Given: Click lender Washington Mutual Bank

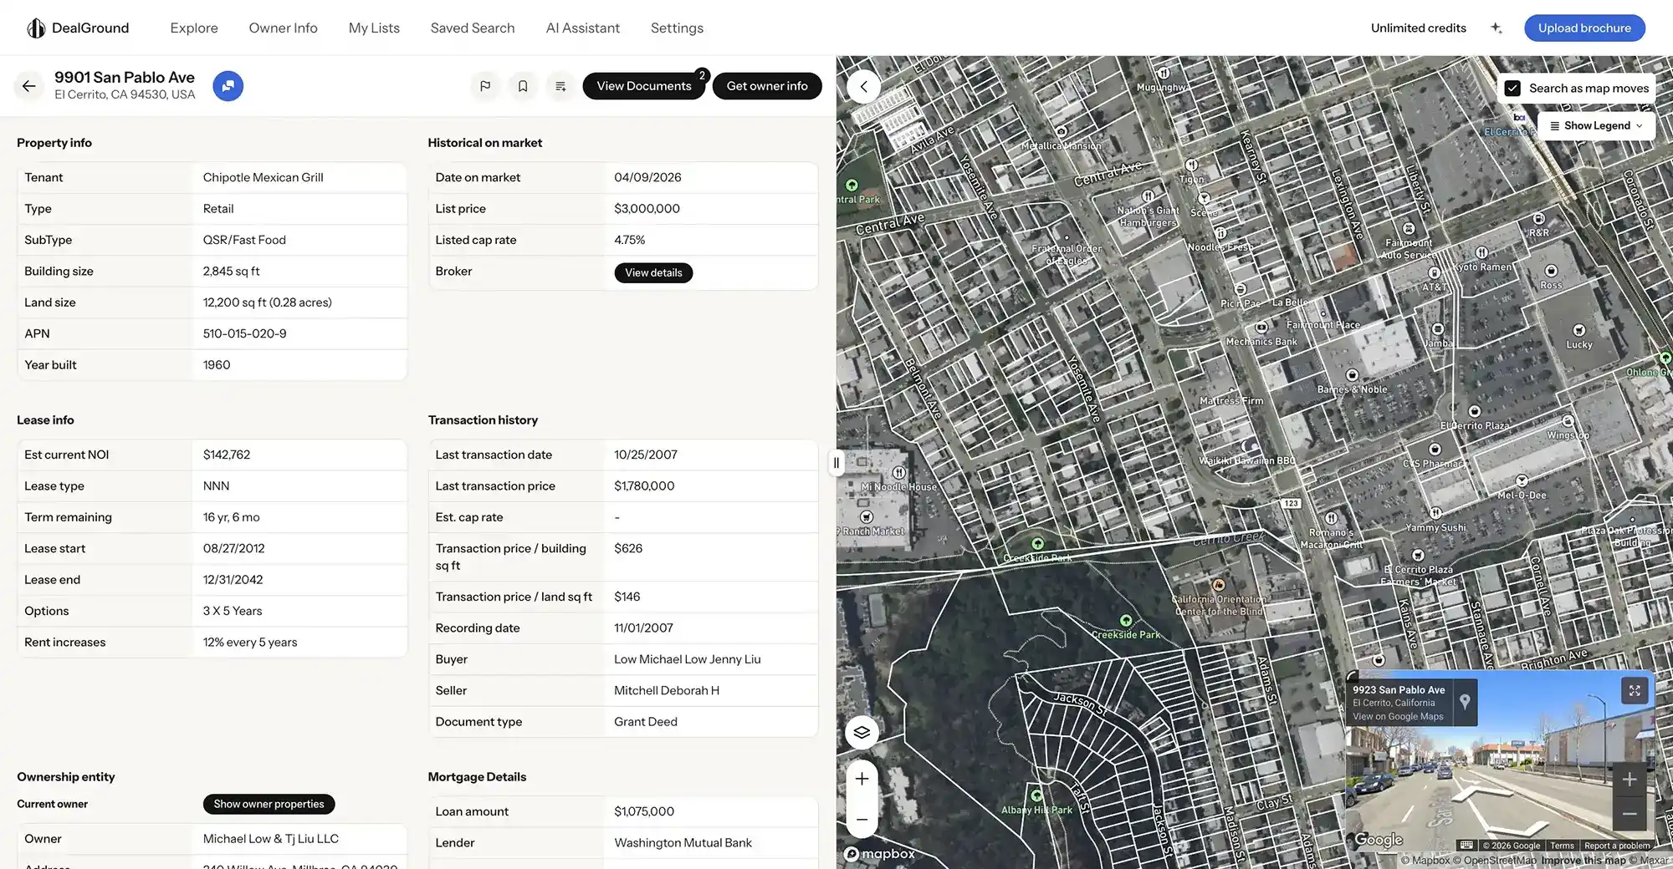Looking at the screenshot, I should click(683, 843).
